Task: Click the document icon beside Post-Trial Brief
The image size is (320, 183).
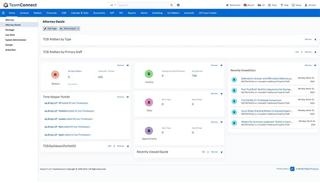Action: coord(234,91)
